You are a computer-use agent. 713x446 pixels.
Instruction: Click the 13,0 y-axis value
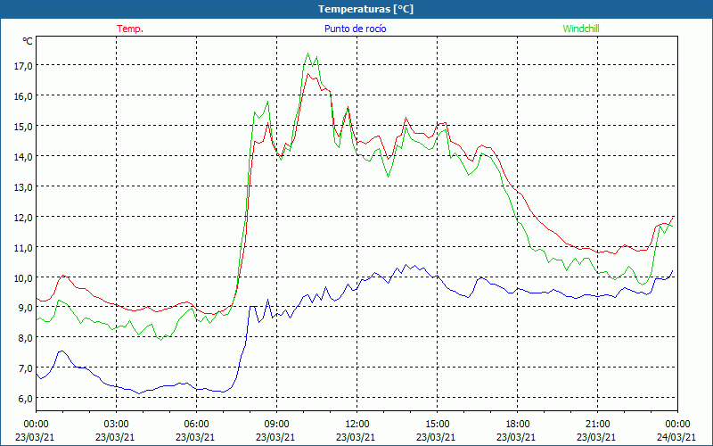coord(23,186)
